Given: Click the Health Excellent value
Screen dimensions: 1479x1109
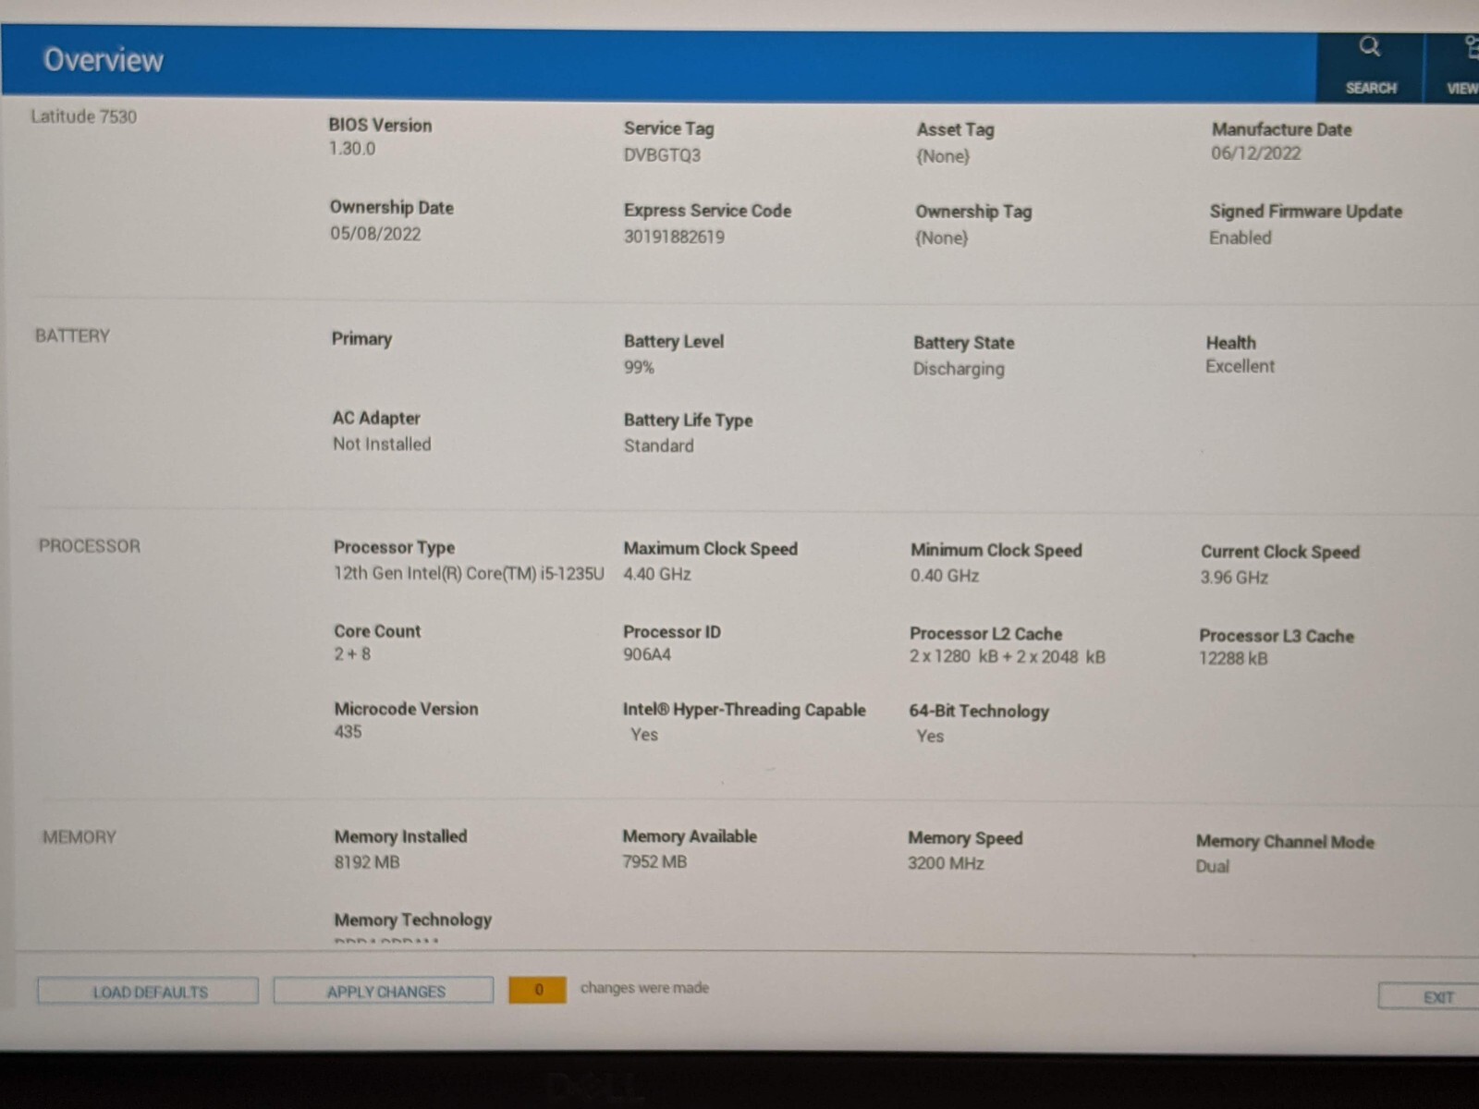Looking at the screenshot, I should pyautogui.click(x=1240, y=366).
